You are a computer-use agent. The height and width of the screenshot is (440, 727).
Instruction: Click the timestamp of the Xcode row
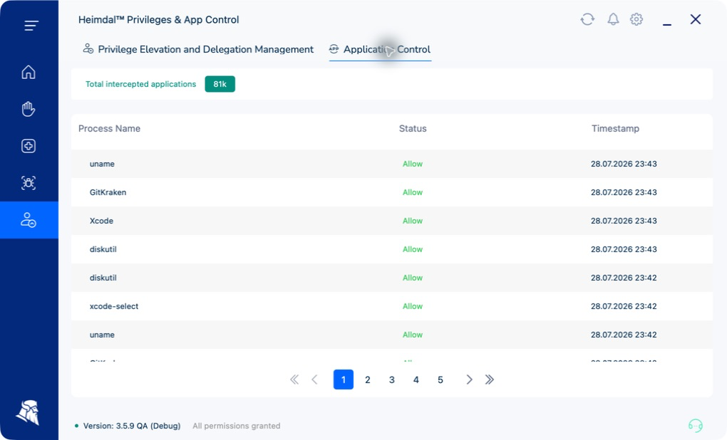click(624, 221)
